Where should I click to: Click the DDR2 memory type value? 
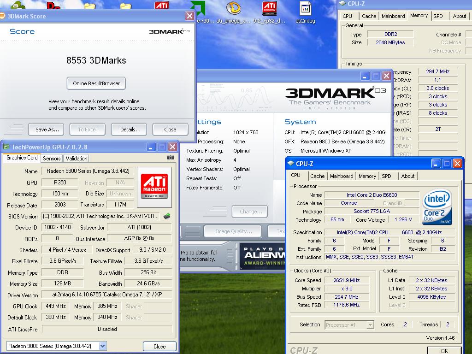coord(390,34)
